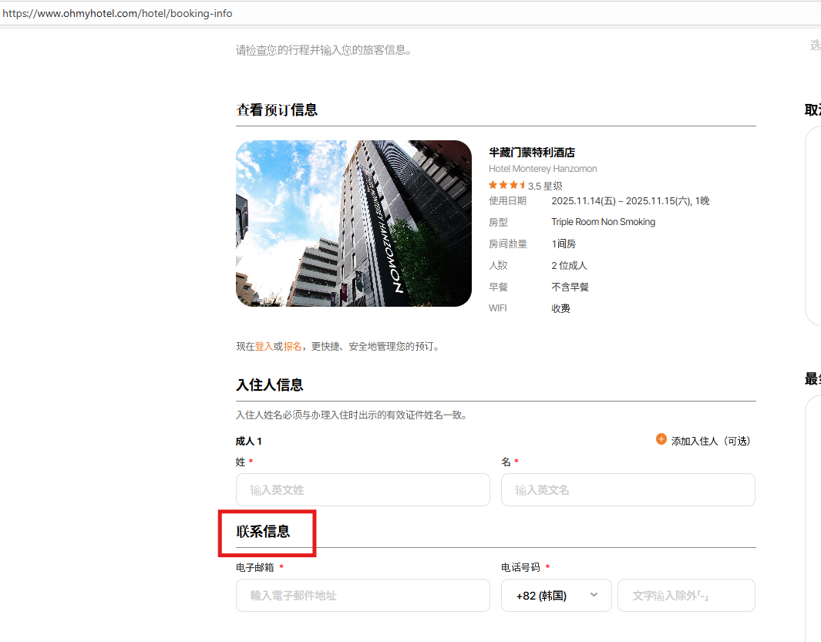The width and height of the screenshot is (821, 642).
Task: Click the orange plus icon beside 添加入住人
Action: [661, 439]
